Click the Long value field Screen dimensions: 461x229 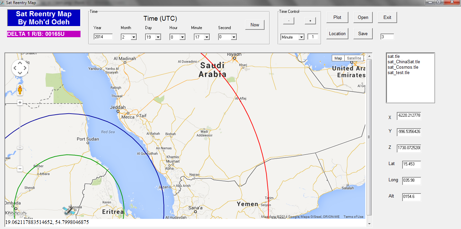tap(412, 181)
